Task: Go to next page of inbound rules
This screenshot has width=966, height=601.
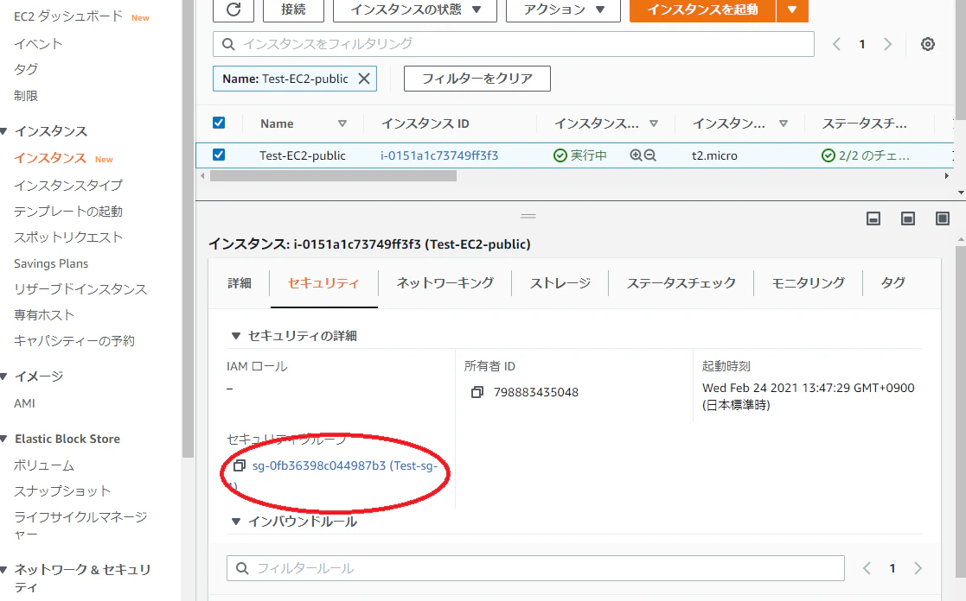Action: tap(918, 568)
